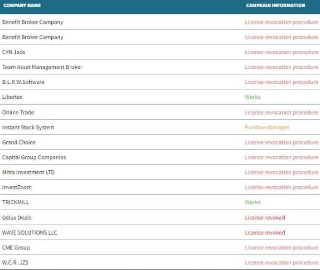Select License revocation procedure for InvestZoom
This screenshot has height=270, width=320.
coord(281,187)
